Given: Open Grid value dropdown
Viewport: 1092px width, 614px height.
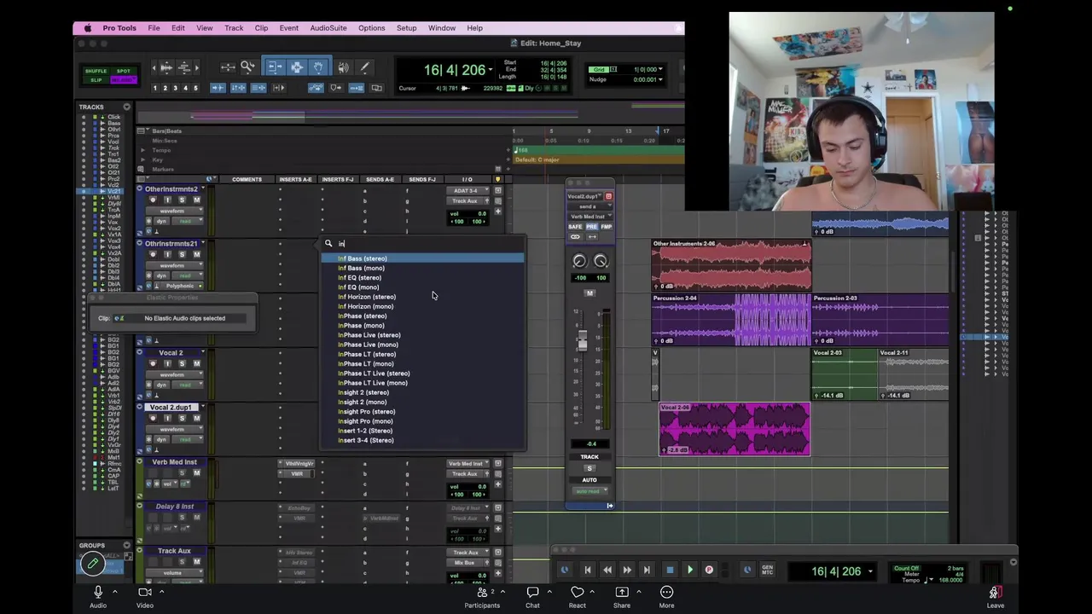Looking at the screenshot, I should pos(661,69).
